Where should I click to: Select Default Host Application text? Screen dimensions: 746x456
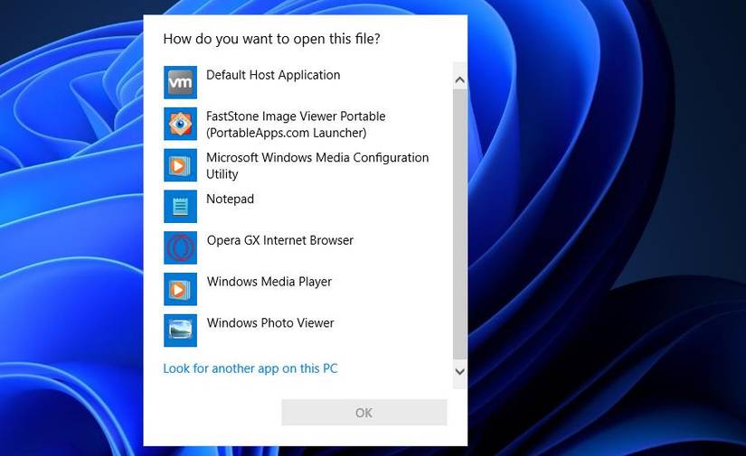pyautogui.click(x=273, y=75)
